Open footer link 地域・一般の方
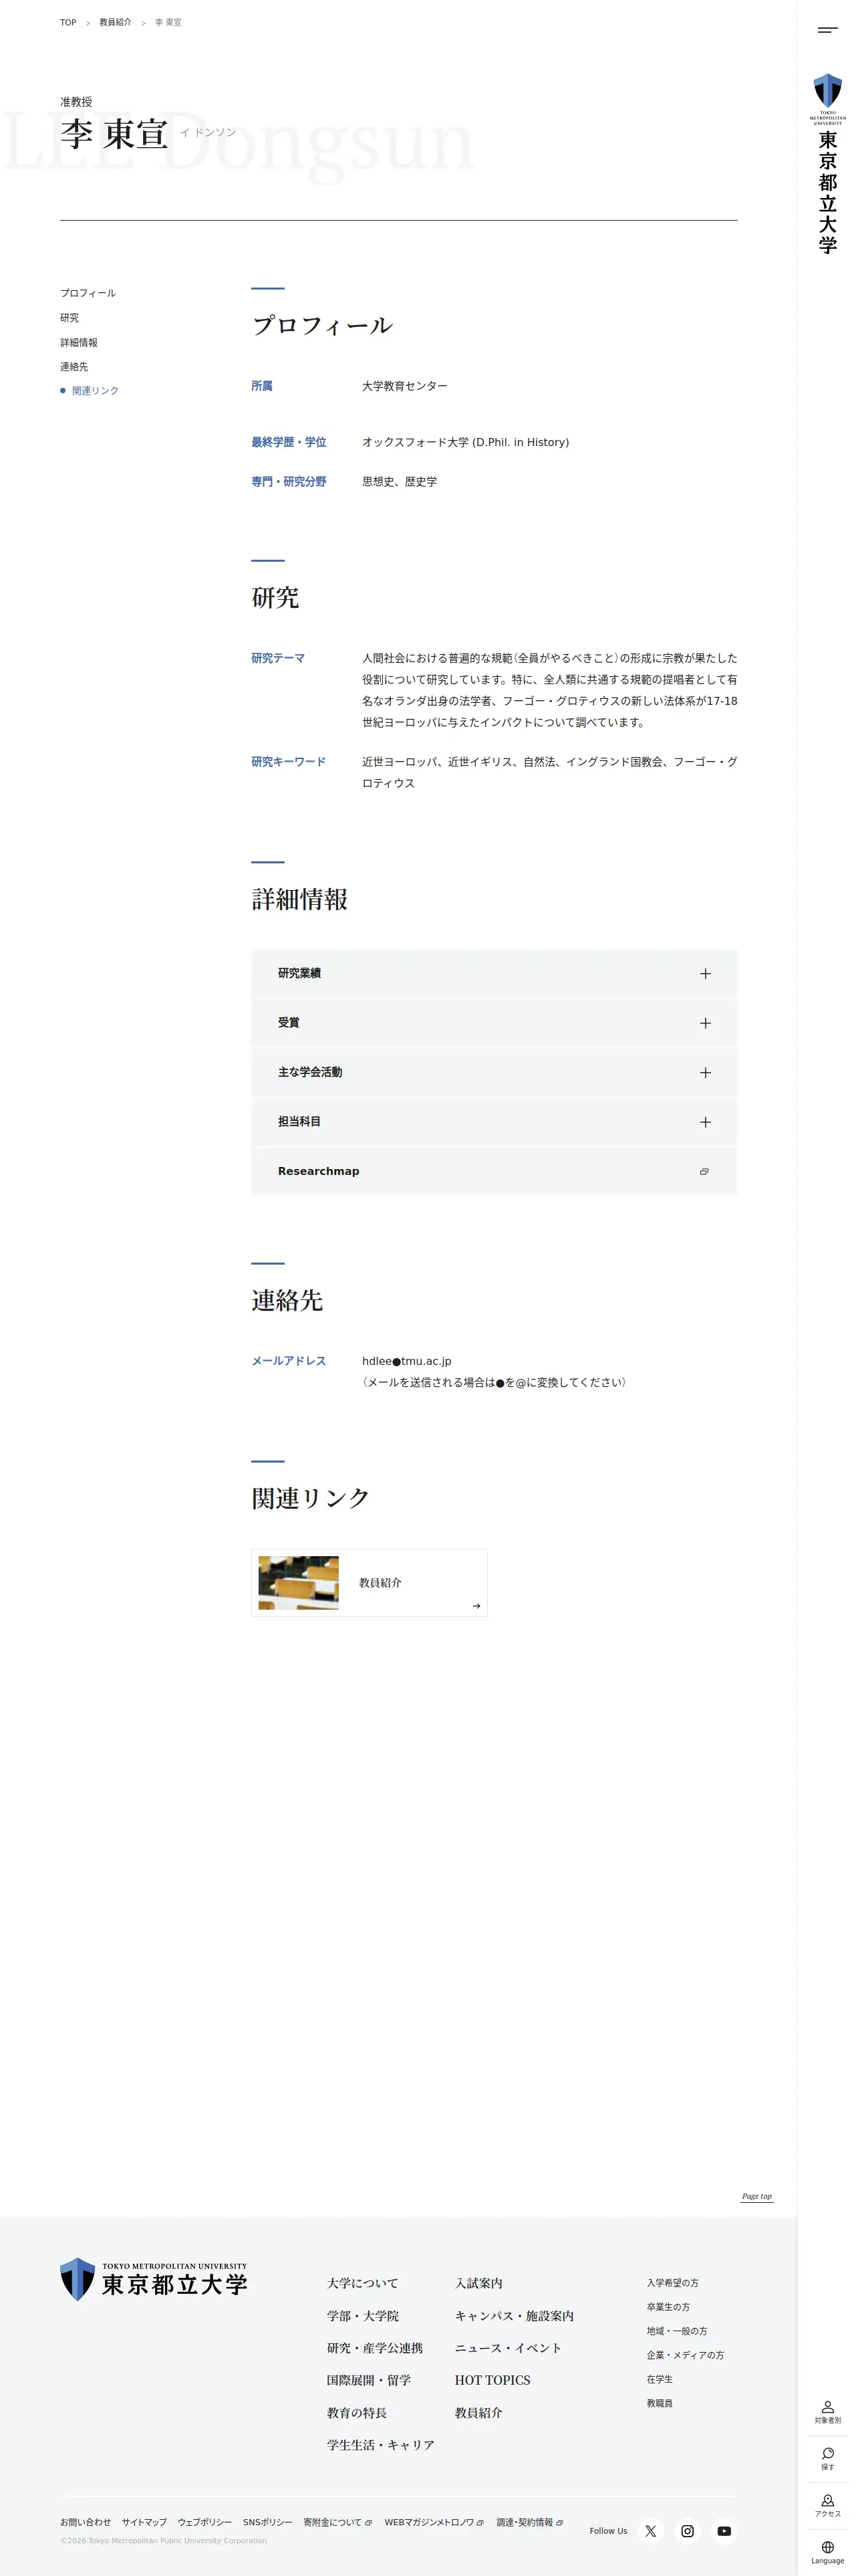The image size is (858, 2576). 676,2331
